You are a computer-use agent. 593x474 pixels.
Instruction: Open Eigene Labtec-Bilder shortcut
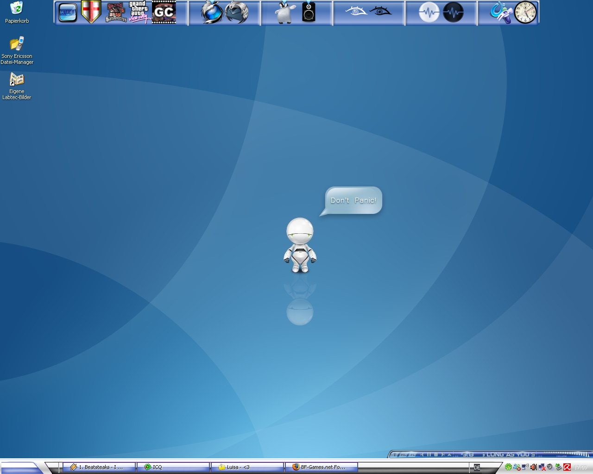[17, 86]
